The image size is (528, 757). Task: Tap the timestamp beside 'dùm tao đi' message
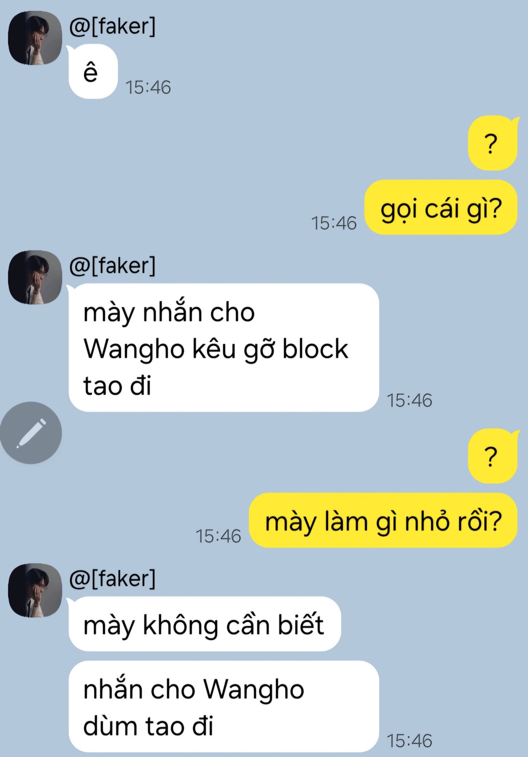(409, 741)
